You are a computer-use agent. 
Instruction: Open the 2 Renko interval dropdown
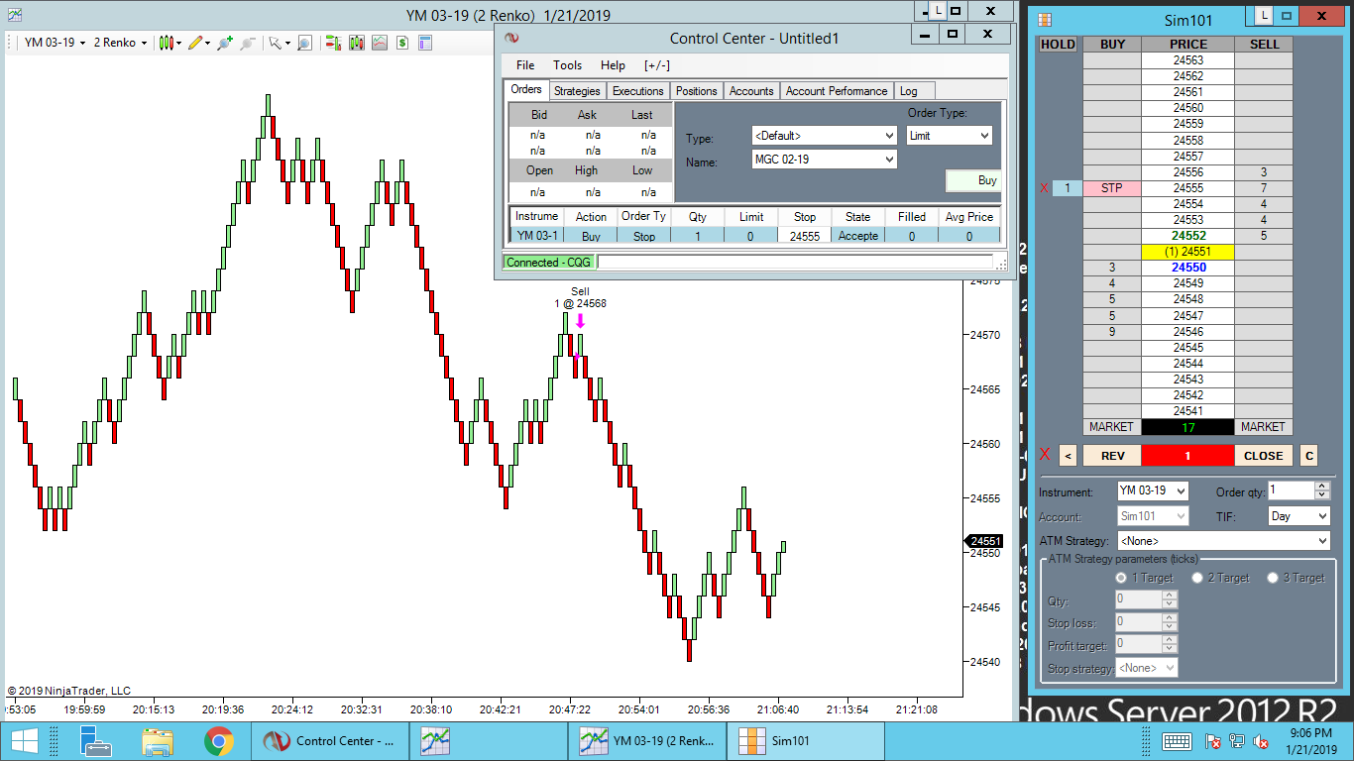[x=120, y=43]
